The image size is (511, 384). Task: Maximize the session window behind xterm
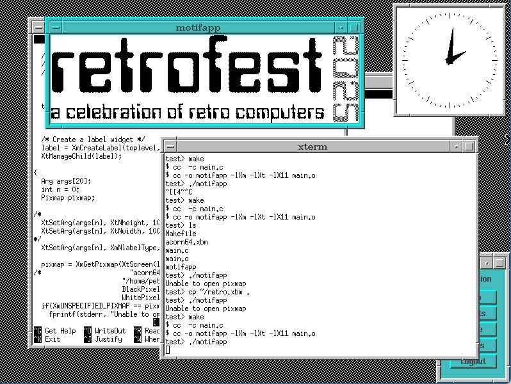pos(499,263)
